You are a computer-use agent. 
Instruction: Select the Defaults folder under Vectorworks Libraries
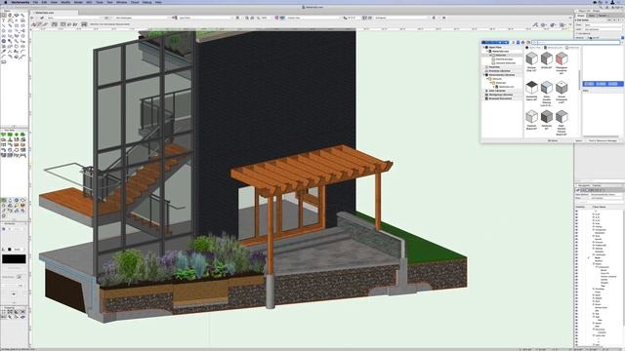497,79
